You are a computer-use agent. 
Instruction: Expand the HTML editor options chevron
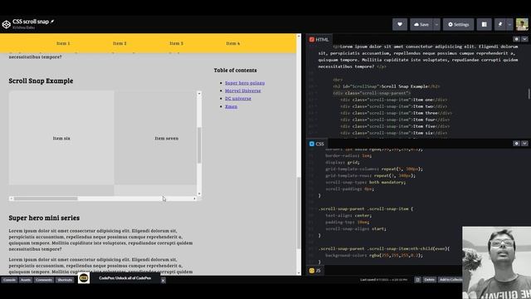[x=524, y=39]
